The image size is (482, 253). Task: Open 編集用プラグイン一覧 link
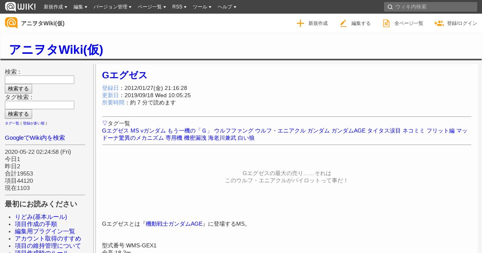pyautogui.click(x=45, y=231)
